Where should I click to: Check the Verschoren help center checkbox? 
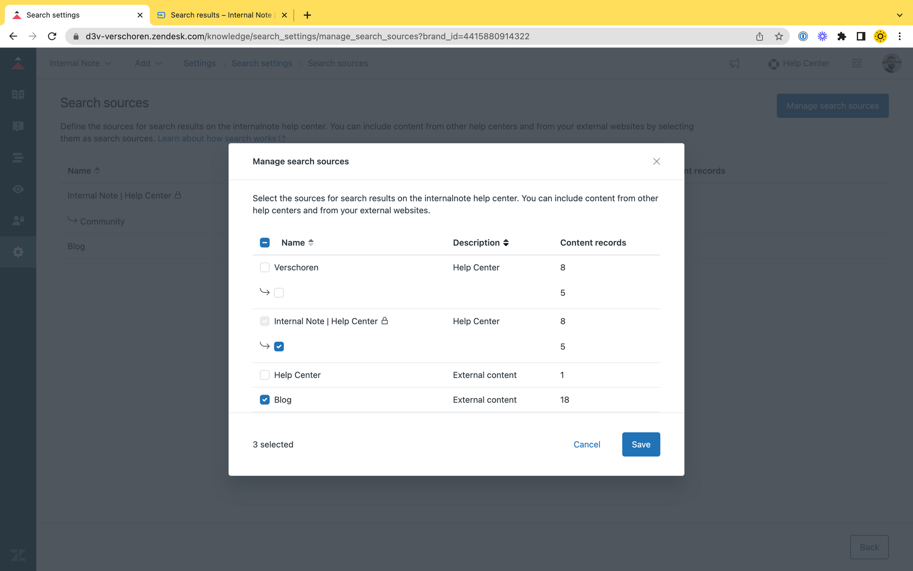(265, 267)
